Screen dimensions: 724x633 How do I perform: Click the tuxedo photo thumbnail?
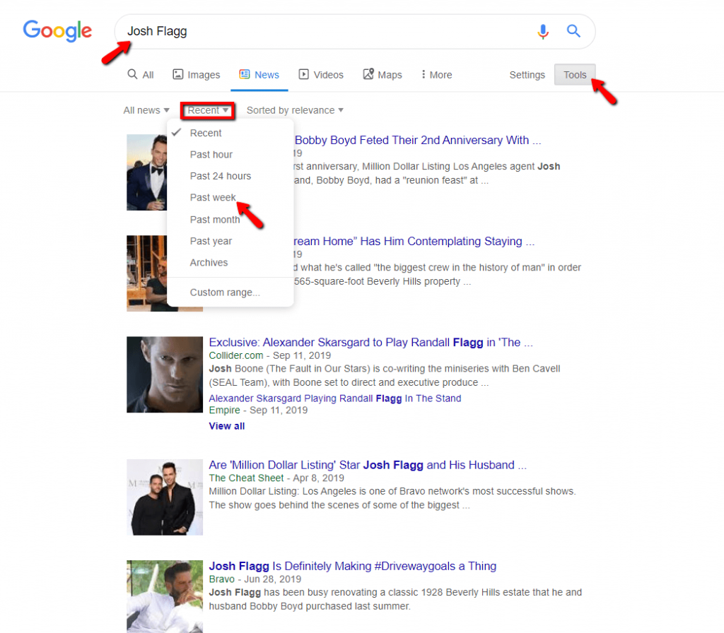147,172
